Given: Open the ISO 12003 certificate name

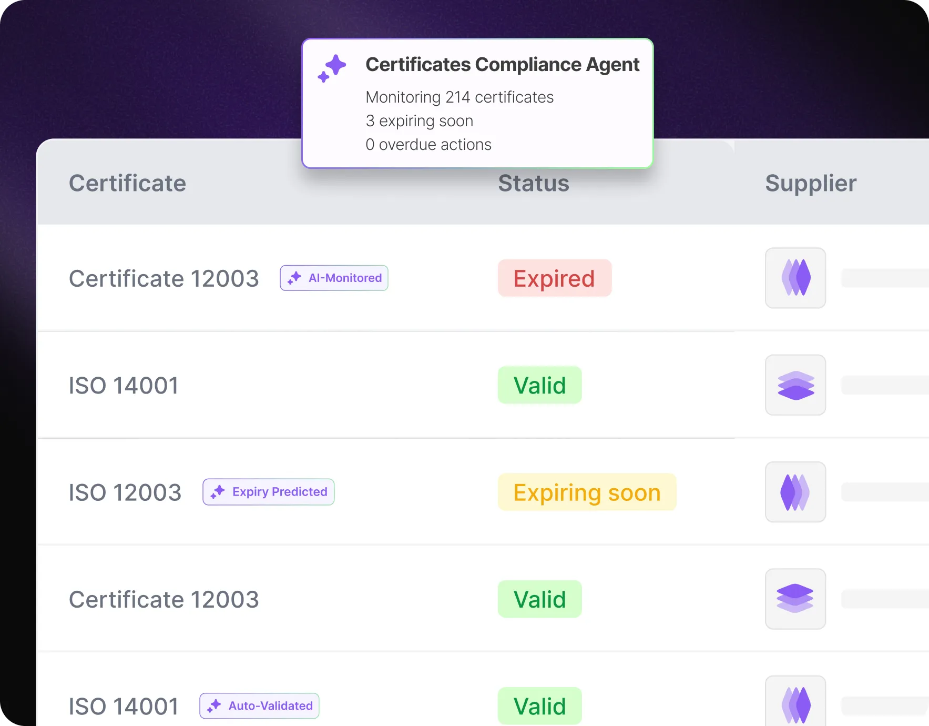Looking at the screenshot, I should tap(125, 492).
